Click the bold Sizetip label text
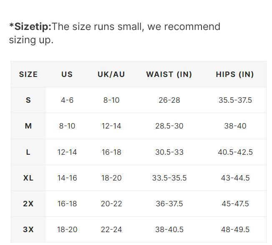272x245 pixels. tap(30, 27)
